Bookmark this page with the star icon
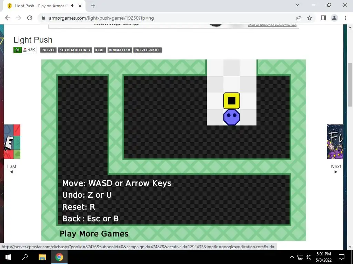The image size is (353, 264). tap(310, 18)
